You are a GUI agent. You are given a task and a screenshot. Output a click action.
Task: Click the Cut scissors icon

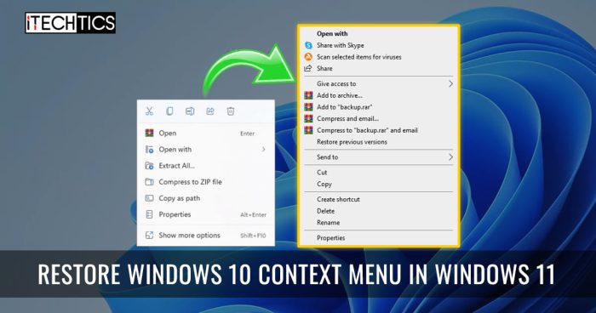[x=149, y=111]
